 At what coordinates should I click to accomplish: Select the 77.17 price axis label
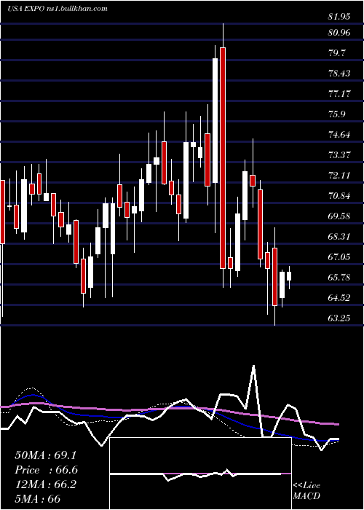pos(339,94)
